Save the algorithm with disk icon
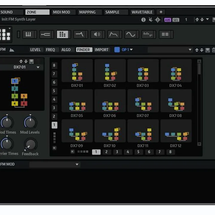Image resolution: width=215 pixels, height=215 pixels. point(32,62)
